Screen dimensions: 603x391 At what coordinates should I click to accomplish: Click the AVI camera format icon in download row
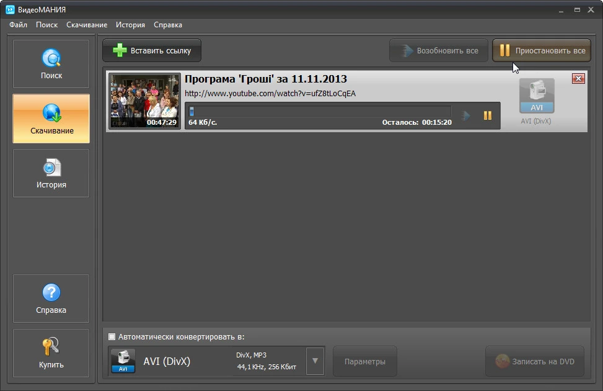(x=537, y=96)
